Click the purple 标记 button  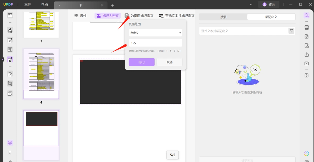click(x=142, y=62)
